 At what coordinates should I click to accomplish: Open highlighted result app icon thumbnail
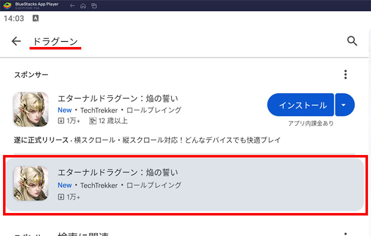point(31,183)
